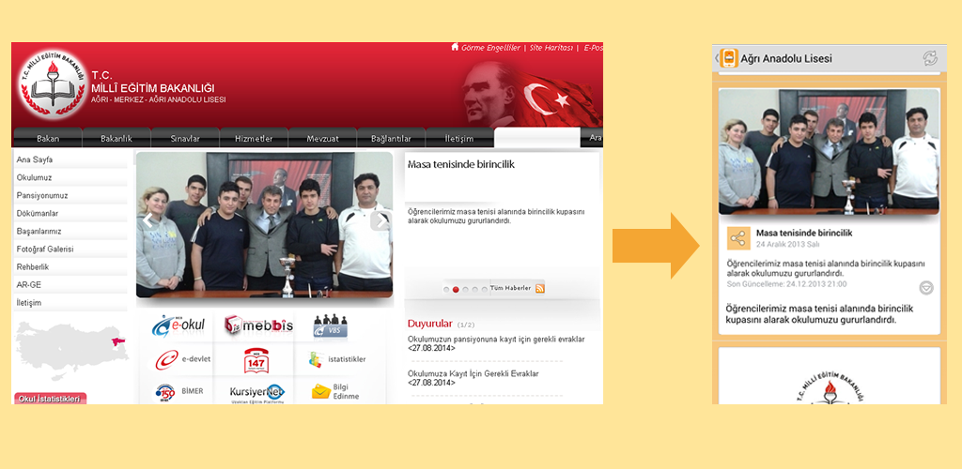The height and width of the screenshot is (469, 962).
Task: Open the KursiyerNet icon
Action: [257, 392]
